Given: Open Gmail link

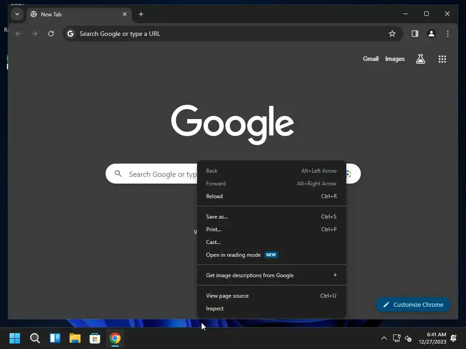Looking at the screenshot, I should pos(370,59).
